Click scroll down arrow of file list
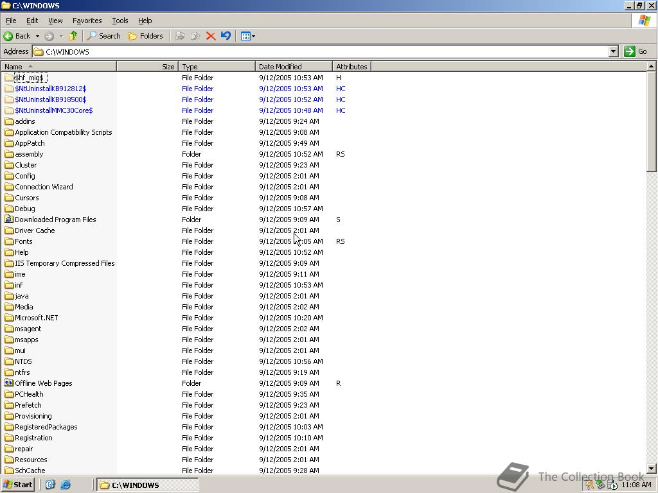The width and height of the screenshot is (658, 493). (651, 469)
